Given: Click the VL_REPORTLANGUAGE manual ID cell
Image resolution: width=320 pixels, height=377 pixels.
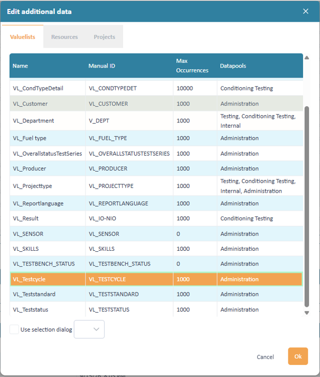Looking at the screenshot, I should [x=129, y=203].
